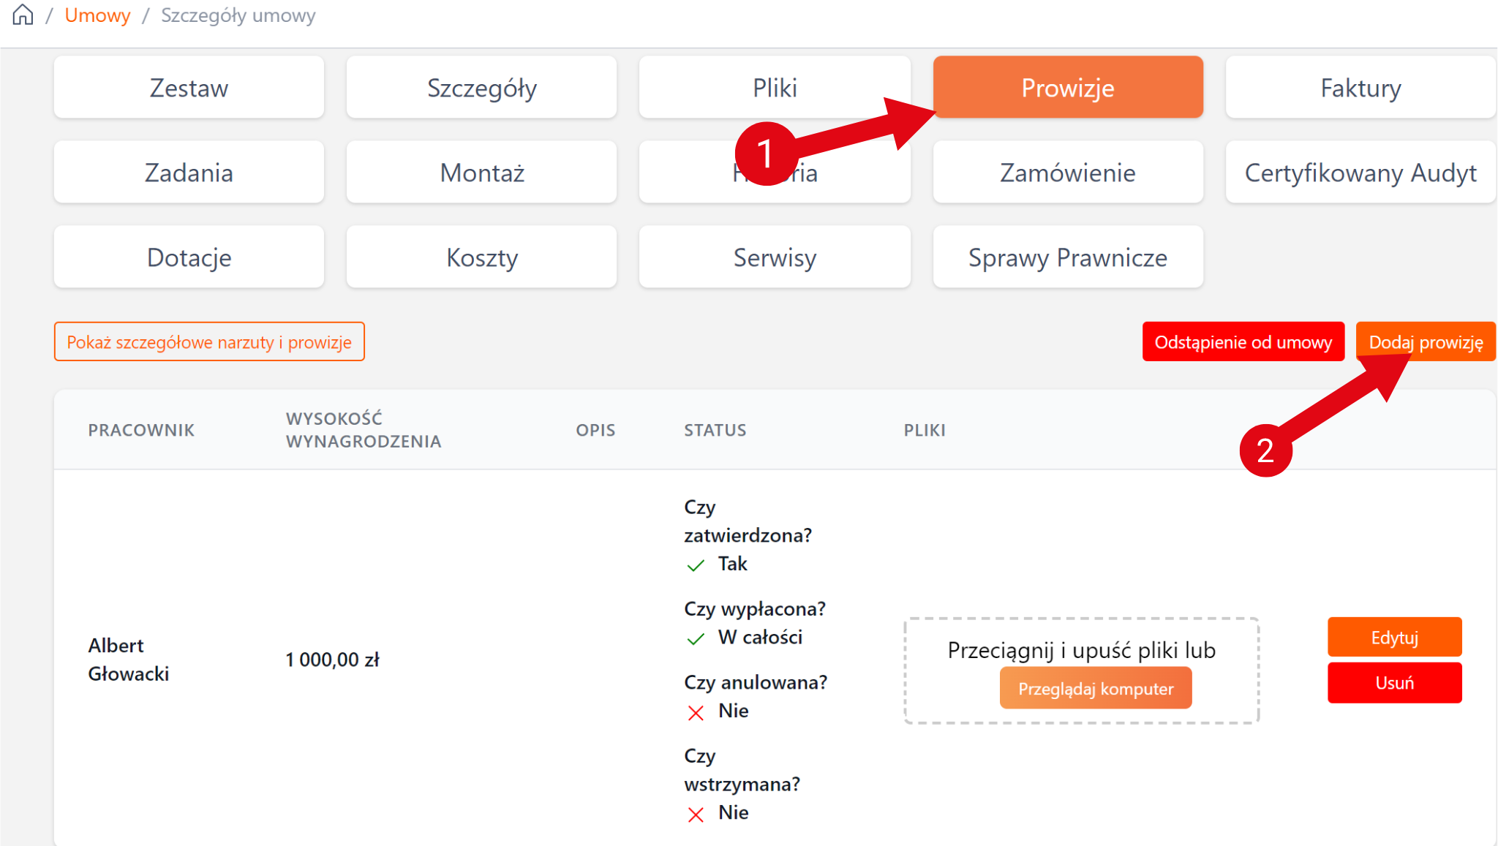Open the Szczegóły tab
The image size is (1498, 846).
(x=481, y=88)
